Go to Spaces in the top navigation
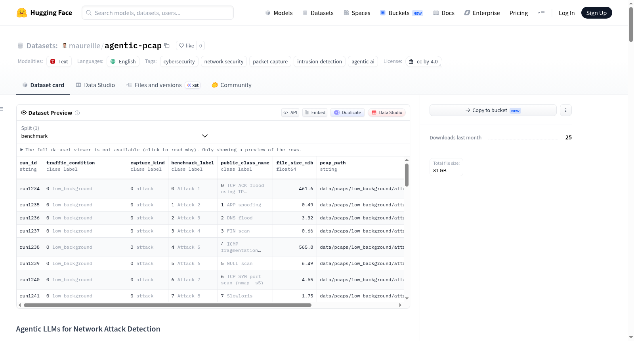The width and height of the screenshot is (634, 341). (x=357, y=13)
